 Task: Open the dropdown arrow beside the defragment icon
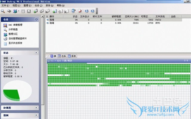[x=19, y=11]
